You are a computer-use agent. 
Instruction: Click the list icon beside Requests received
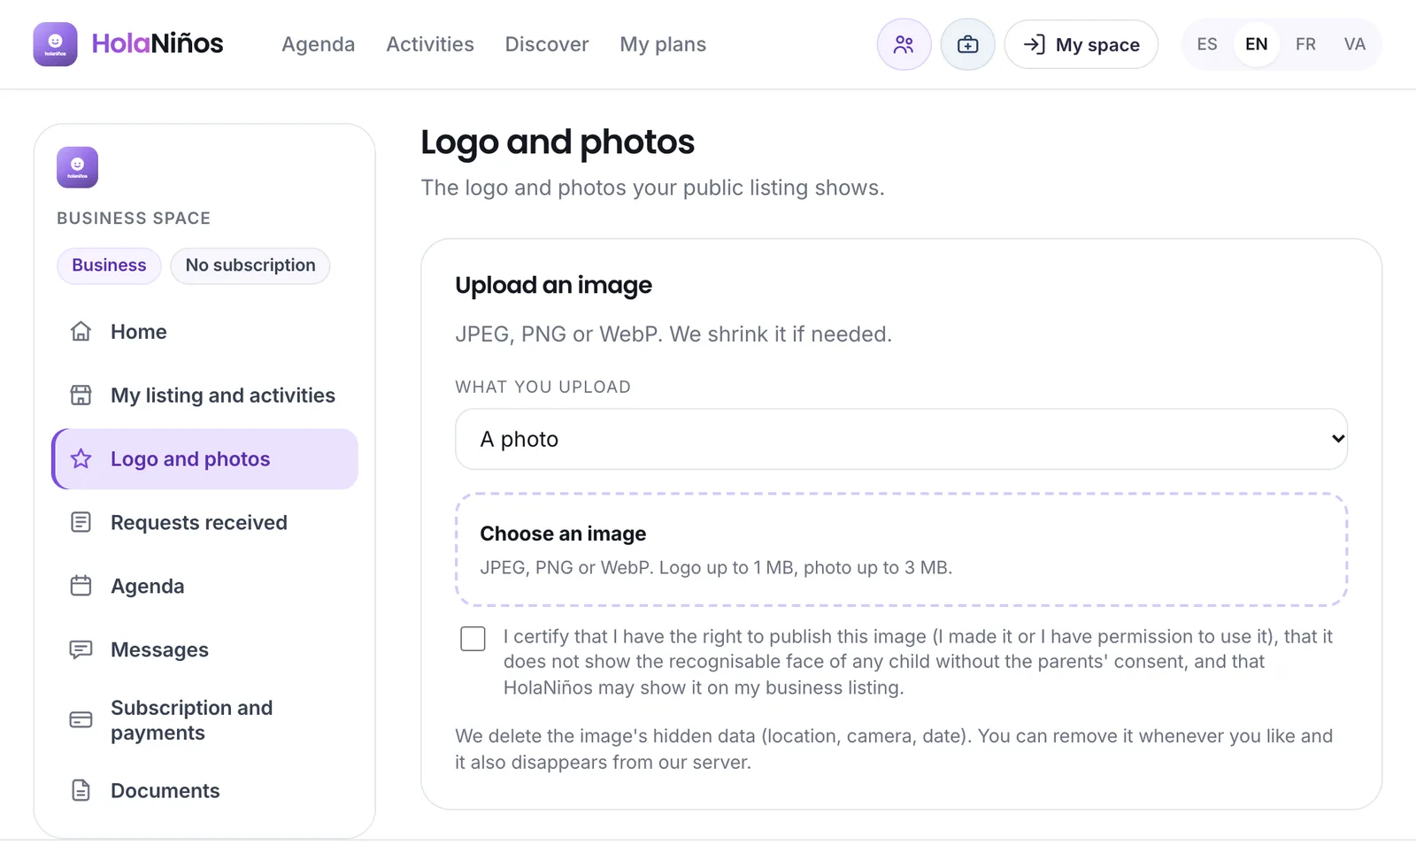click(81, 523)
